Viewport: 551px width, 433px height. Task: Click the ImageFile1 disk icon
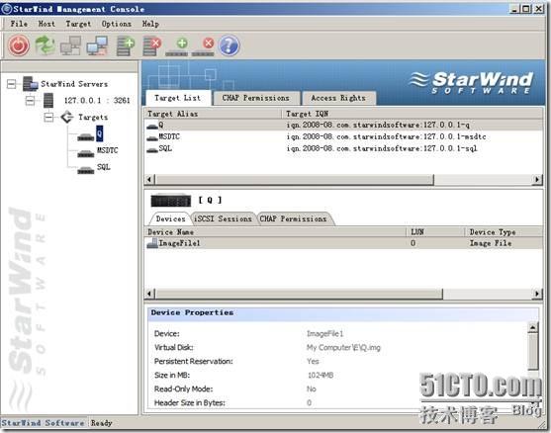pos(152,243)
